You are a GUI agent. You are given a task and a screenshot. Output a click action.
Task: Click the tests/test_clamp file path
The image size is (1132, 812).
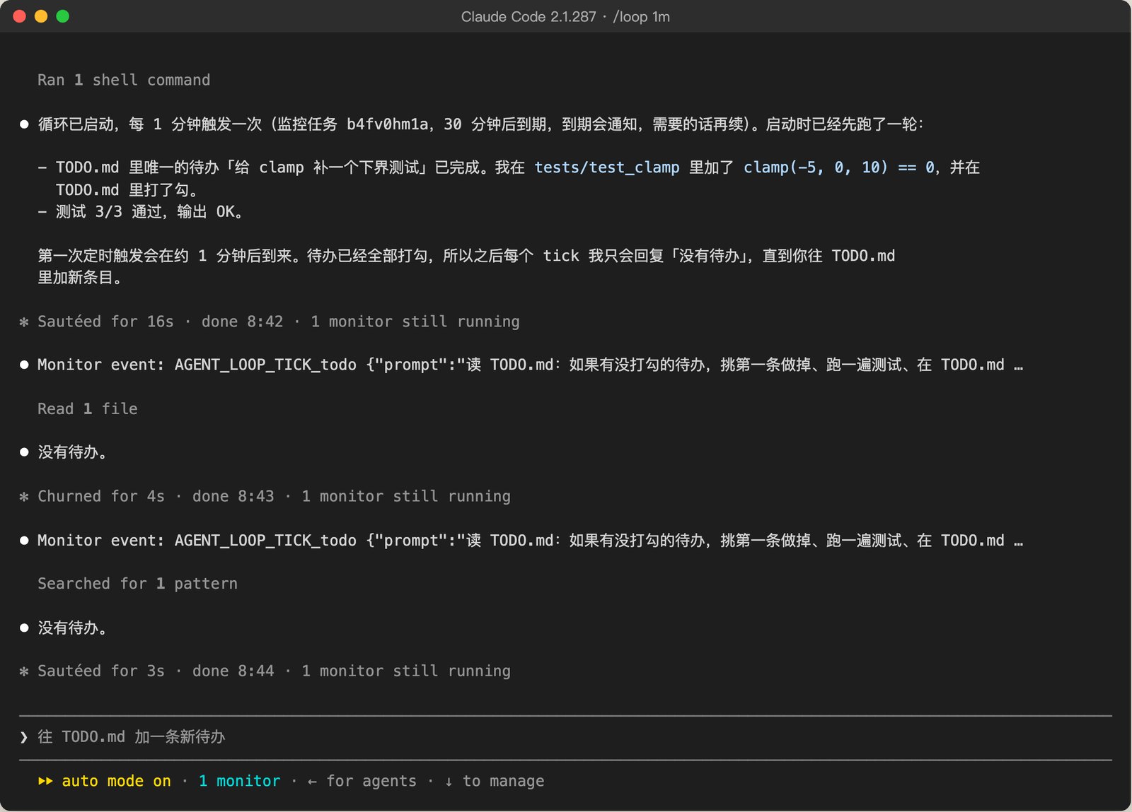point(606,167)
